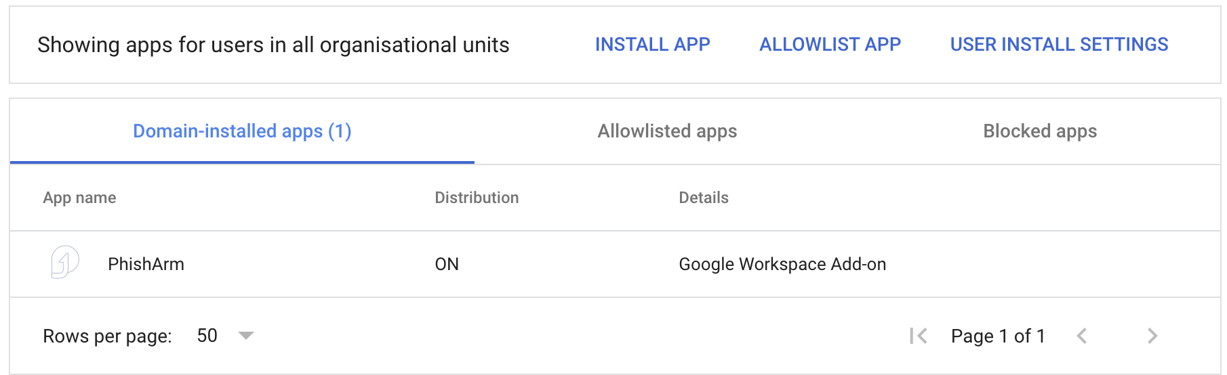
Task: Click the PhishArm app logo icon
Action: pyautogui.click(x=65, y=262)
